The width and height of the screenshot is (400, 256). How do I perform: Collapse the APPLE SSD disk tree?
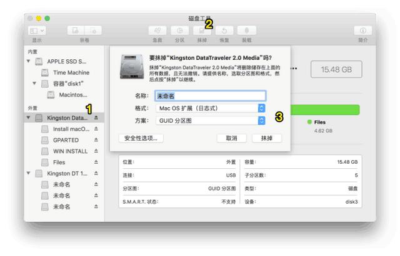pos(29,61)
